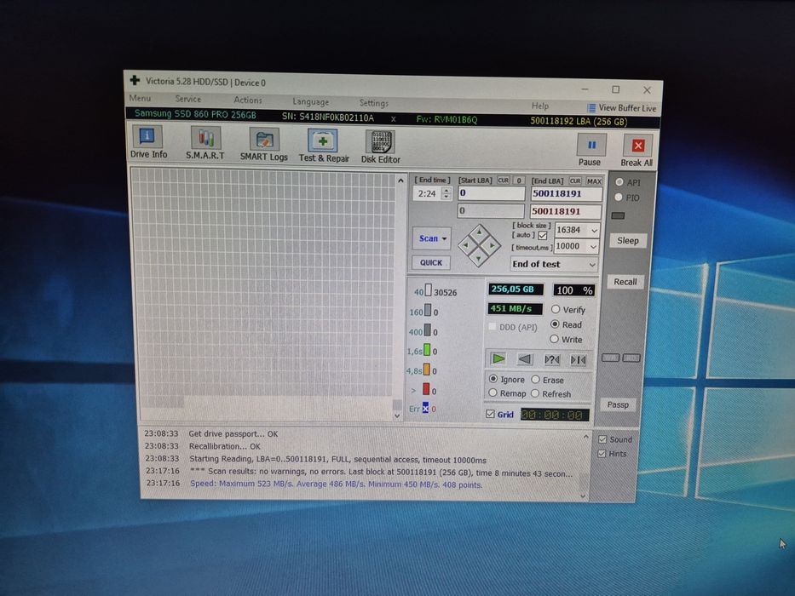Toggle the DDD (API) checkbox

493,326
